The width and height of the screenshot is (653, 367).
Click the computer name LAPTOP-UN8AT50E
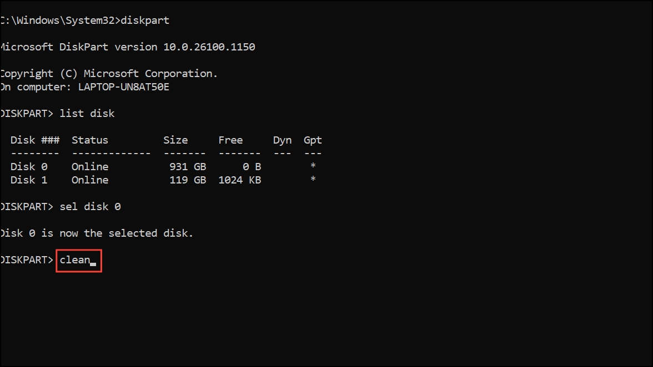(124, 87)
